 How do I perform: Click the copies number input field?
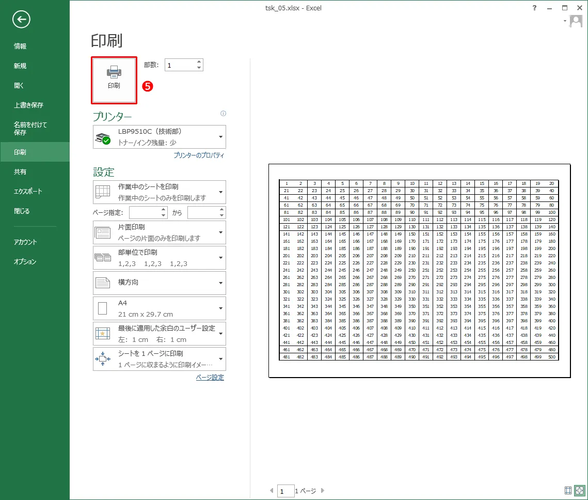[180, 65]
